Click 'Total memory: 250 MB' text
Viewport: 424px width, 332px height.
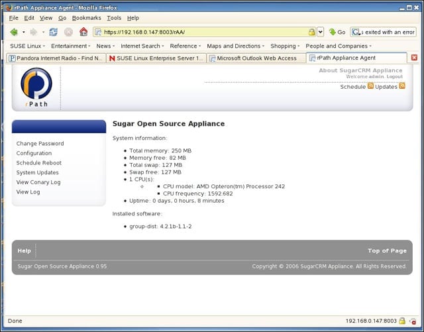point(160,150)
